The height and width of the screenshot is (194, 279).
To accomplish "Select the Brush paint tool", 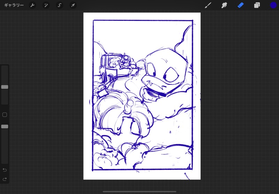I will tap(208, 5).
